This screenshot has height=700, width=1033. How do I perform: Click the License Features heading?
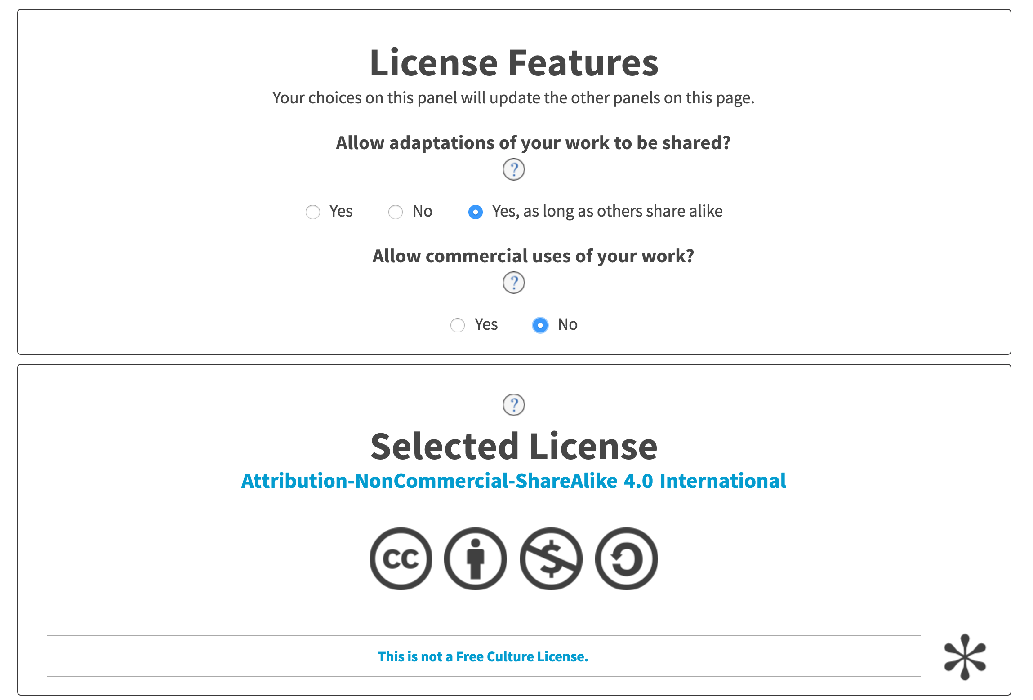514,62
